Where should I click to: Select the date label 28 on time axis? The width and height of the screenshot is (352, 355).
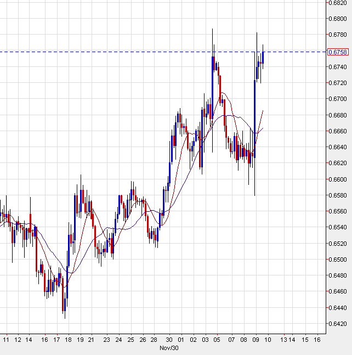154,340
